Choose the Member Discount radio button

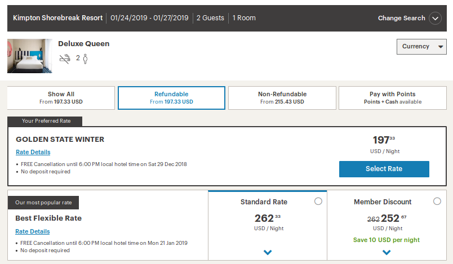(437, 201)
